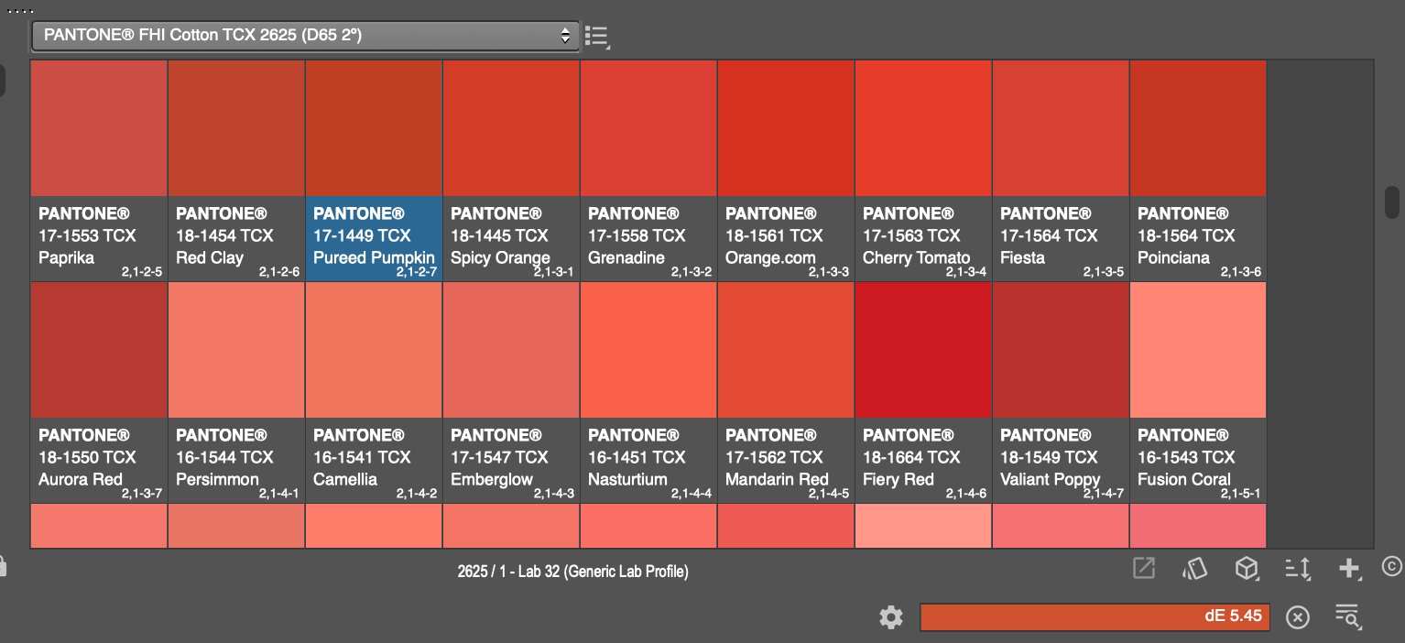Select the Paprika color swatch

tap(99, 128)
